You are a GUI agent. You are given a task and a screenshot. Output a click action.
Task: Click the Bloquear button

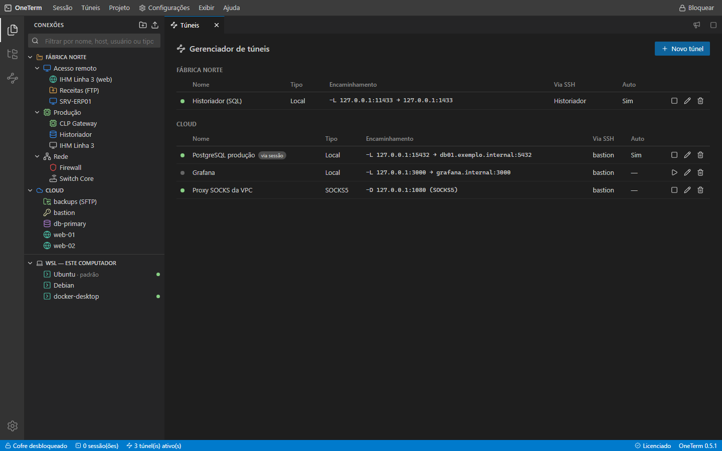[696, 8]
